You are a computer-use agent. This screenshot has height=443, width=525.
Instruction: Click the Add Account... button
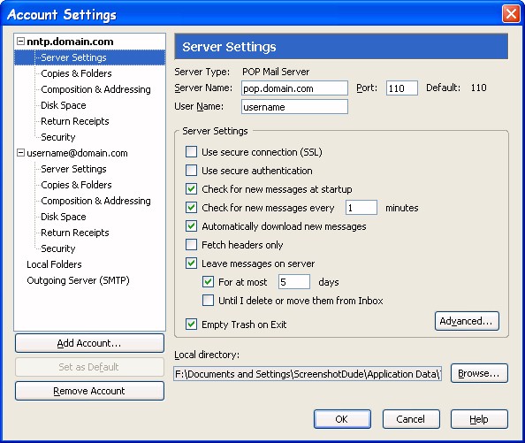89,343
